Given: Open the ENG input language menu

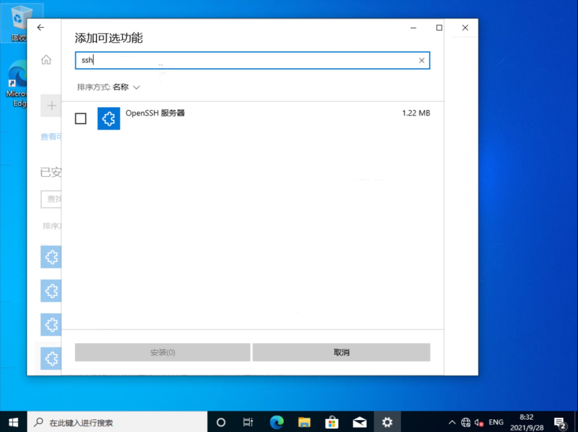Looking at the screenshot, I should click(x=496, y=422).
